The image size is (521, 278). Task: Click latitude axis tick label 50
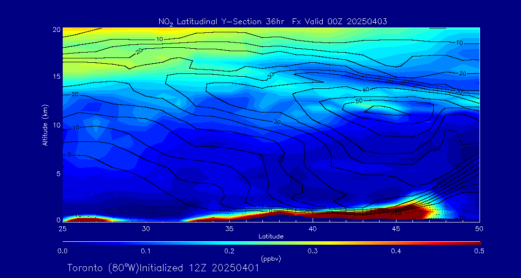(x=479, y=228)
